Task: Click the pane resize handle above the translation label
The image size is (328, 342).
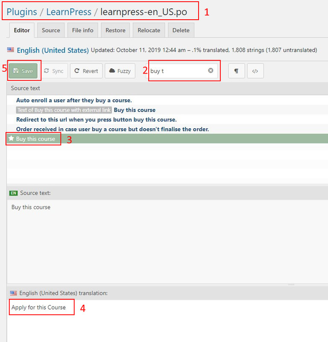Action: pyautogui.click(x=291, y=285)
